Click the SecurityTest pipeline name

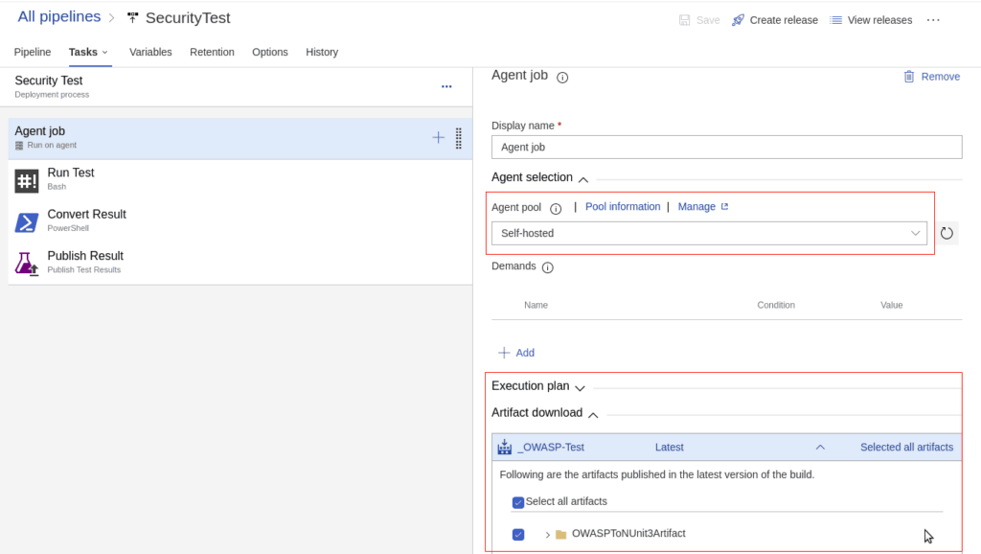(x=188, y=18)
